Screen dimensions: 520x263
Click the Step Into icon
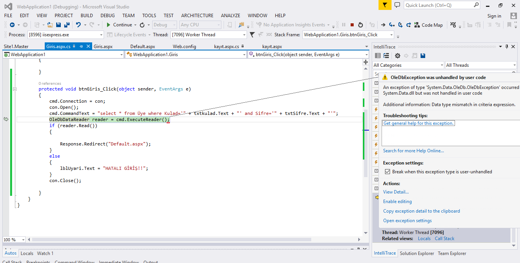[392, 25]
